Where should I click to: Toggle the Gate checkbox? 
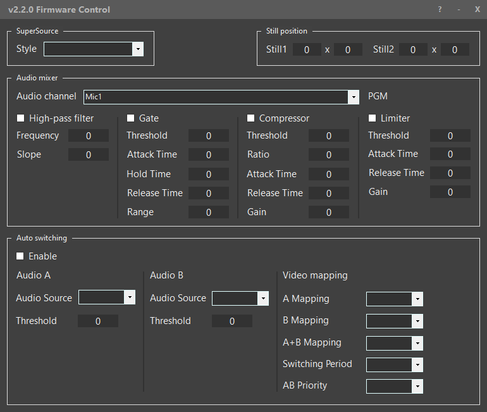pos(131,118)
